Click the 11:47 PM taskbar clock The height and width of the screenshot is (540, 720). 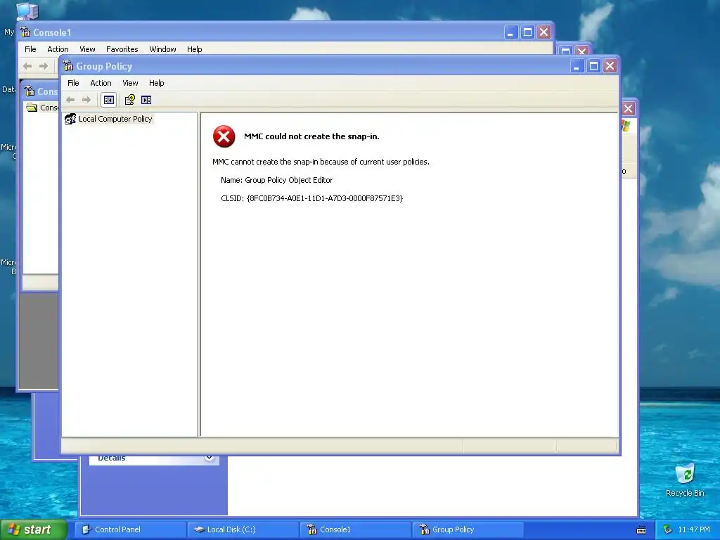click(694, 530)
